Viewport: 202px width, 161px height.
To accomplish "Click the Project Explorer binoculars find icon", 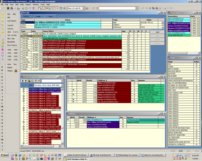I will pos(29,81).
